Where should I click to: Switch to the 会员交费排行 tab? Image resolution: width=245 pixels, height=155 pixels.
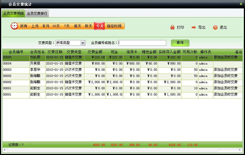tap(37, 13)
